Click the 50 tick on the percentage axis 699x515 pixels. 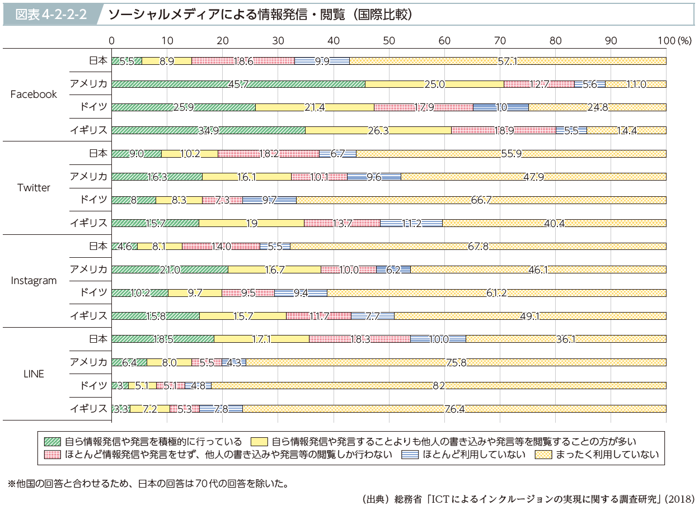click(x=389, y=40)
